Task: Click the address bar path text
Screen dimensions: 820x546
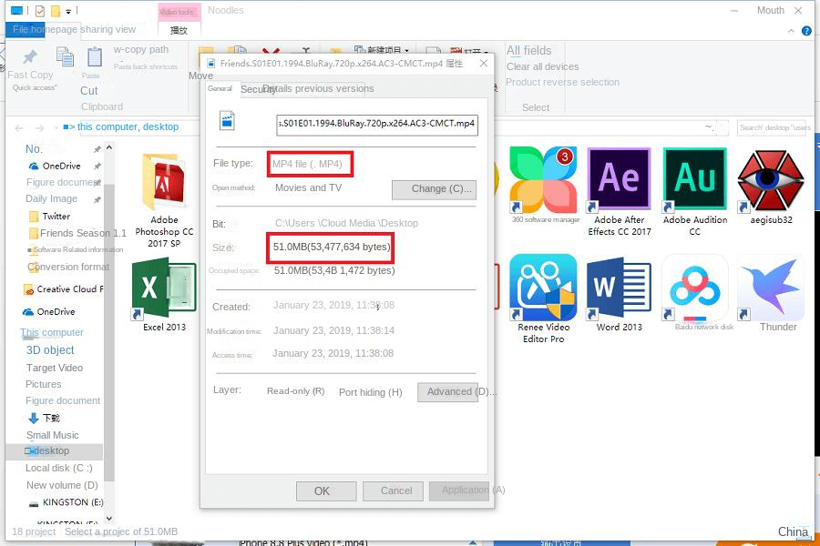Action: [128, 127]
